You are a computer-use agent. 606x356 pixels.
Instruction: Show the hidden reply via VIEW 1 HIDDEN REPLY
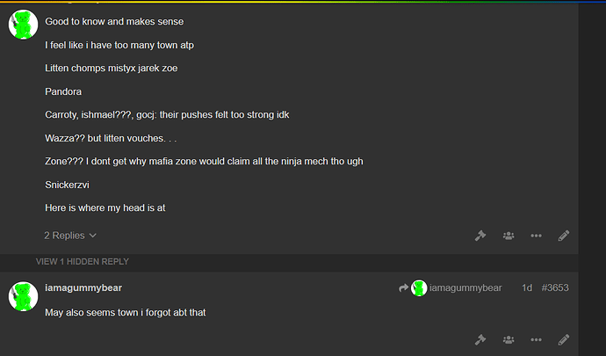83,262
